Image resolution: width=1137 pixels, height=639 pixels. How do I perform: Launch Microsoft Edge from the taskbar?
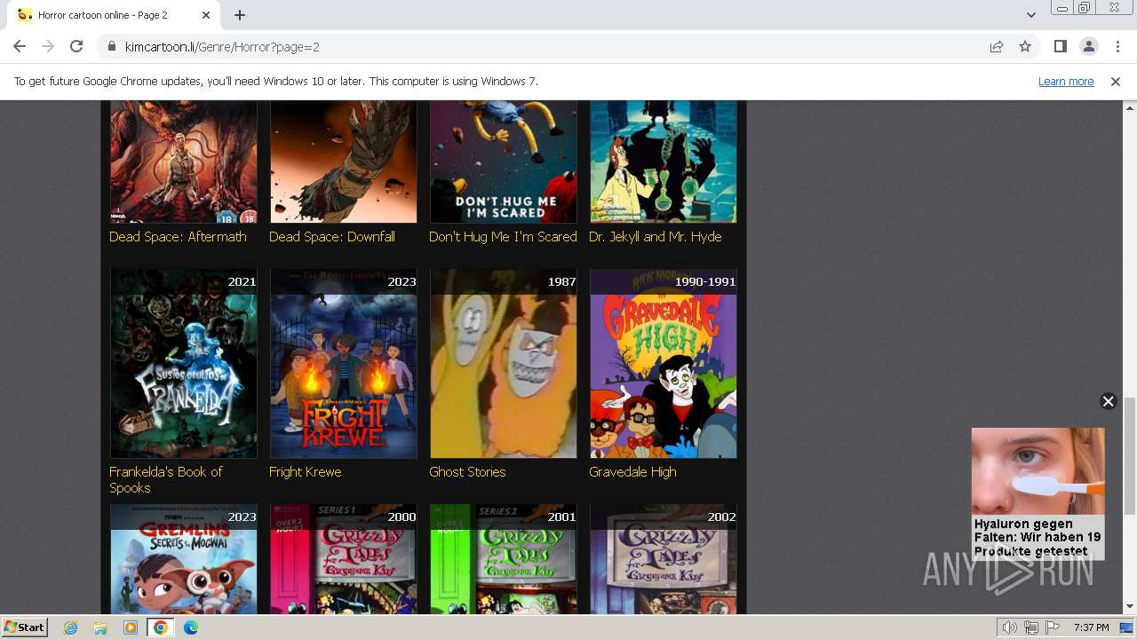click(190, 627)
